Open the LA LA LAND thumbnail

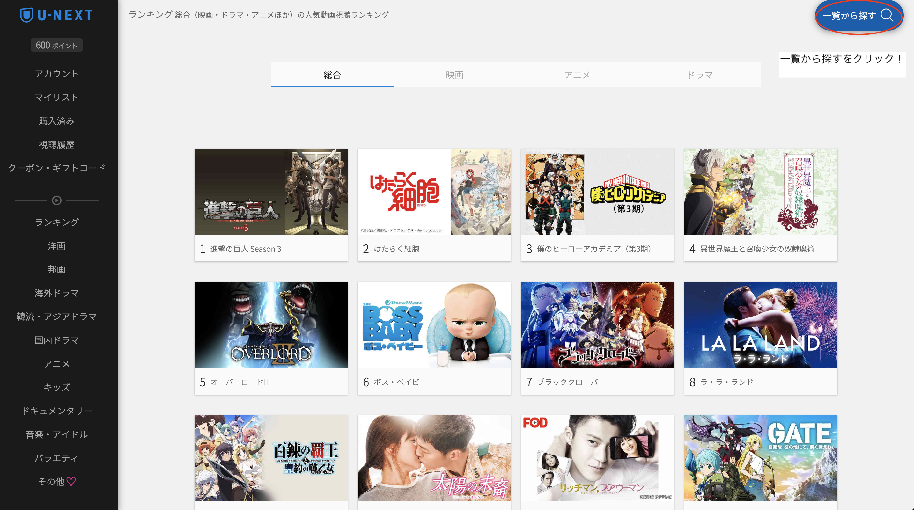coord(761,325)
